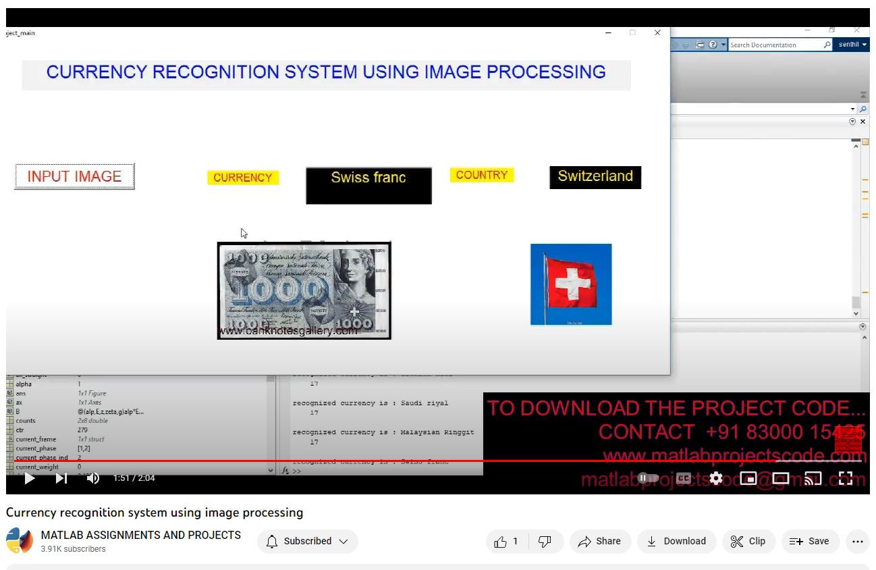Dislike the video
The width and height of the screenshot is (876, 570).
pos(545,541)
